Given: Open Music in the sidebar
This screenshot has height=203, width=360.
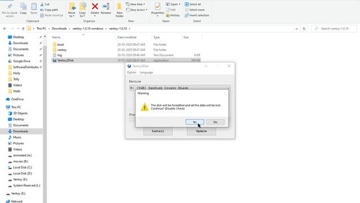Looking at the screenshot, I should click(17, 137).
